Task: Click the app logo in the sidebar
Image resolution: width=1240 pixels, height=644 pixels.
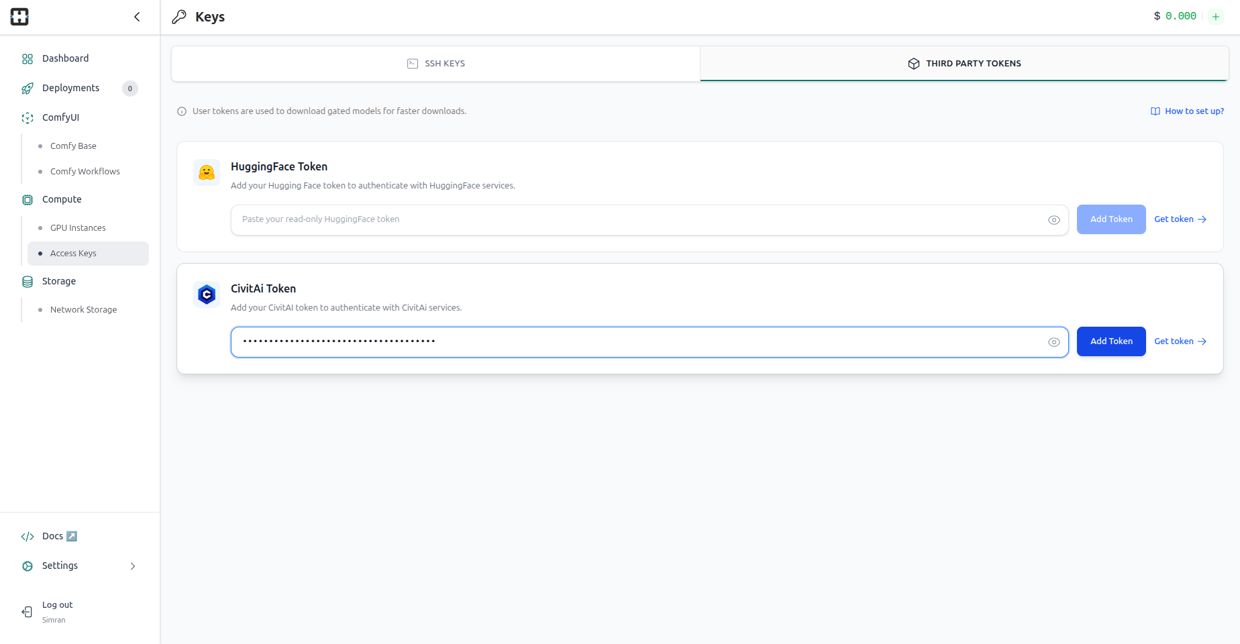Action: point(19,17)
